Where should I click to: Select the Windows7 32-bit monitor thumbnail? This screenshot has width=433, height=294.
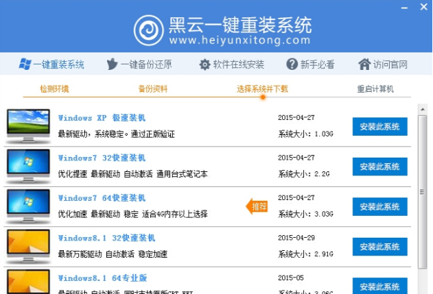pos(27,165)
